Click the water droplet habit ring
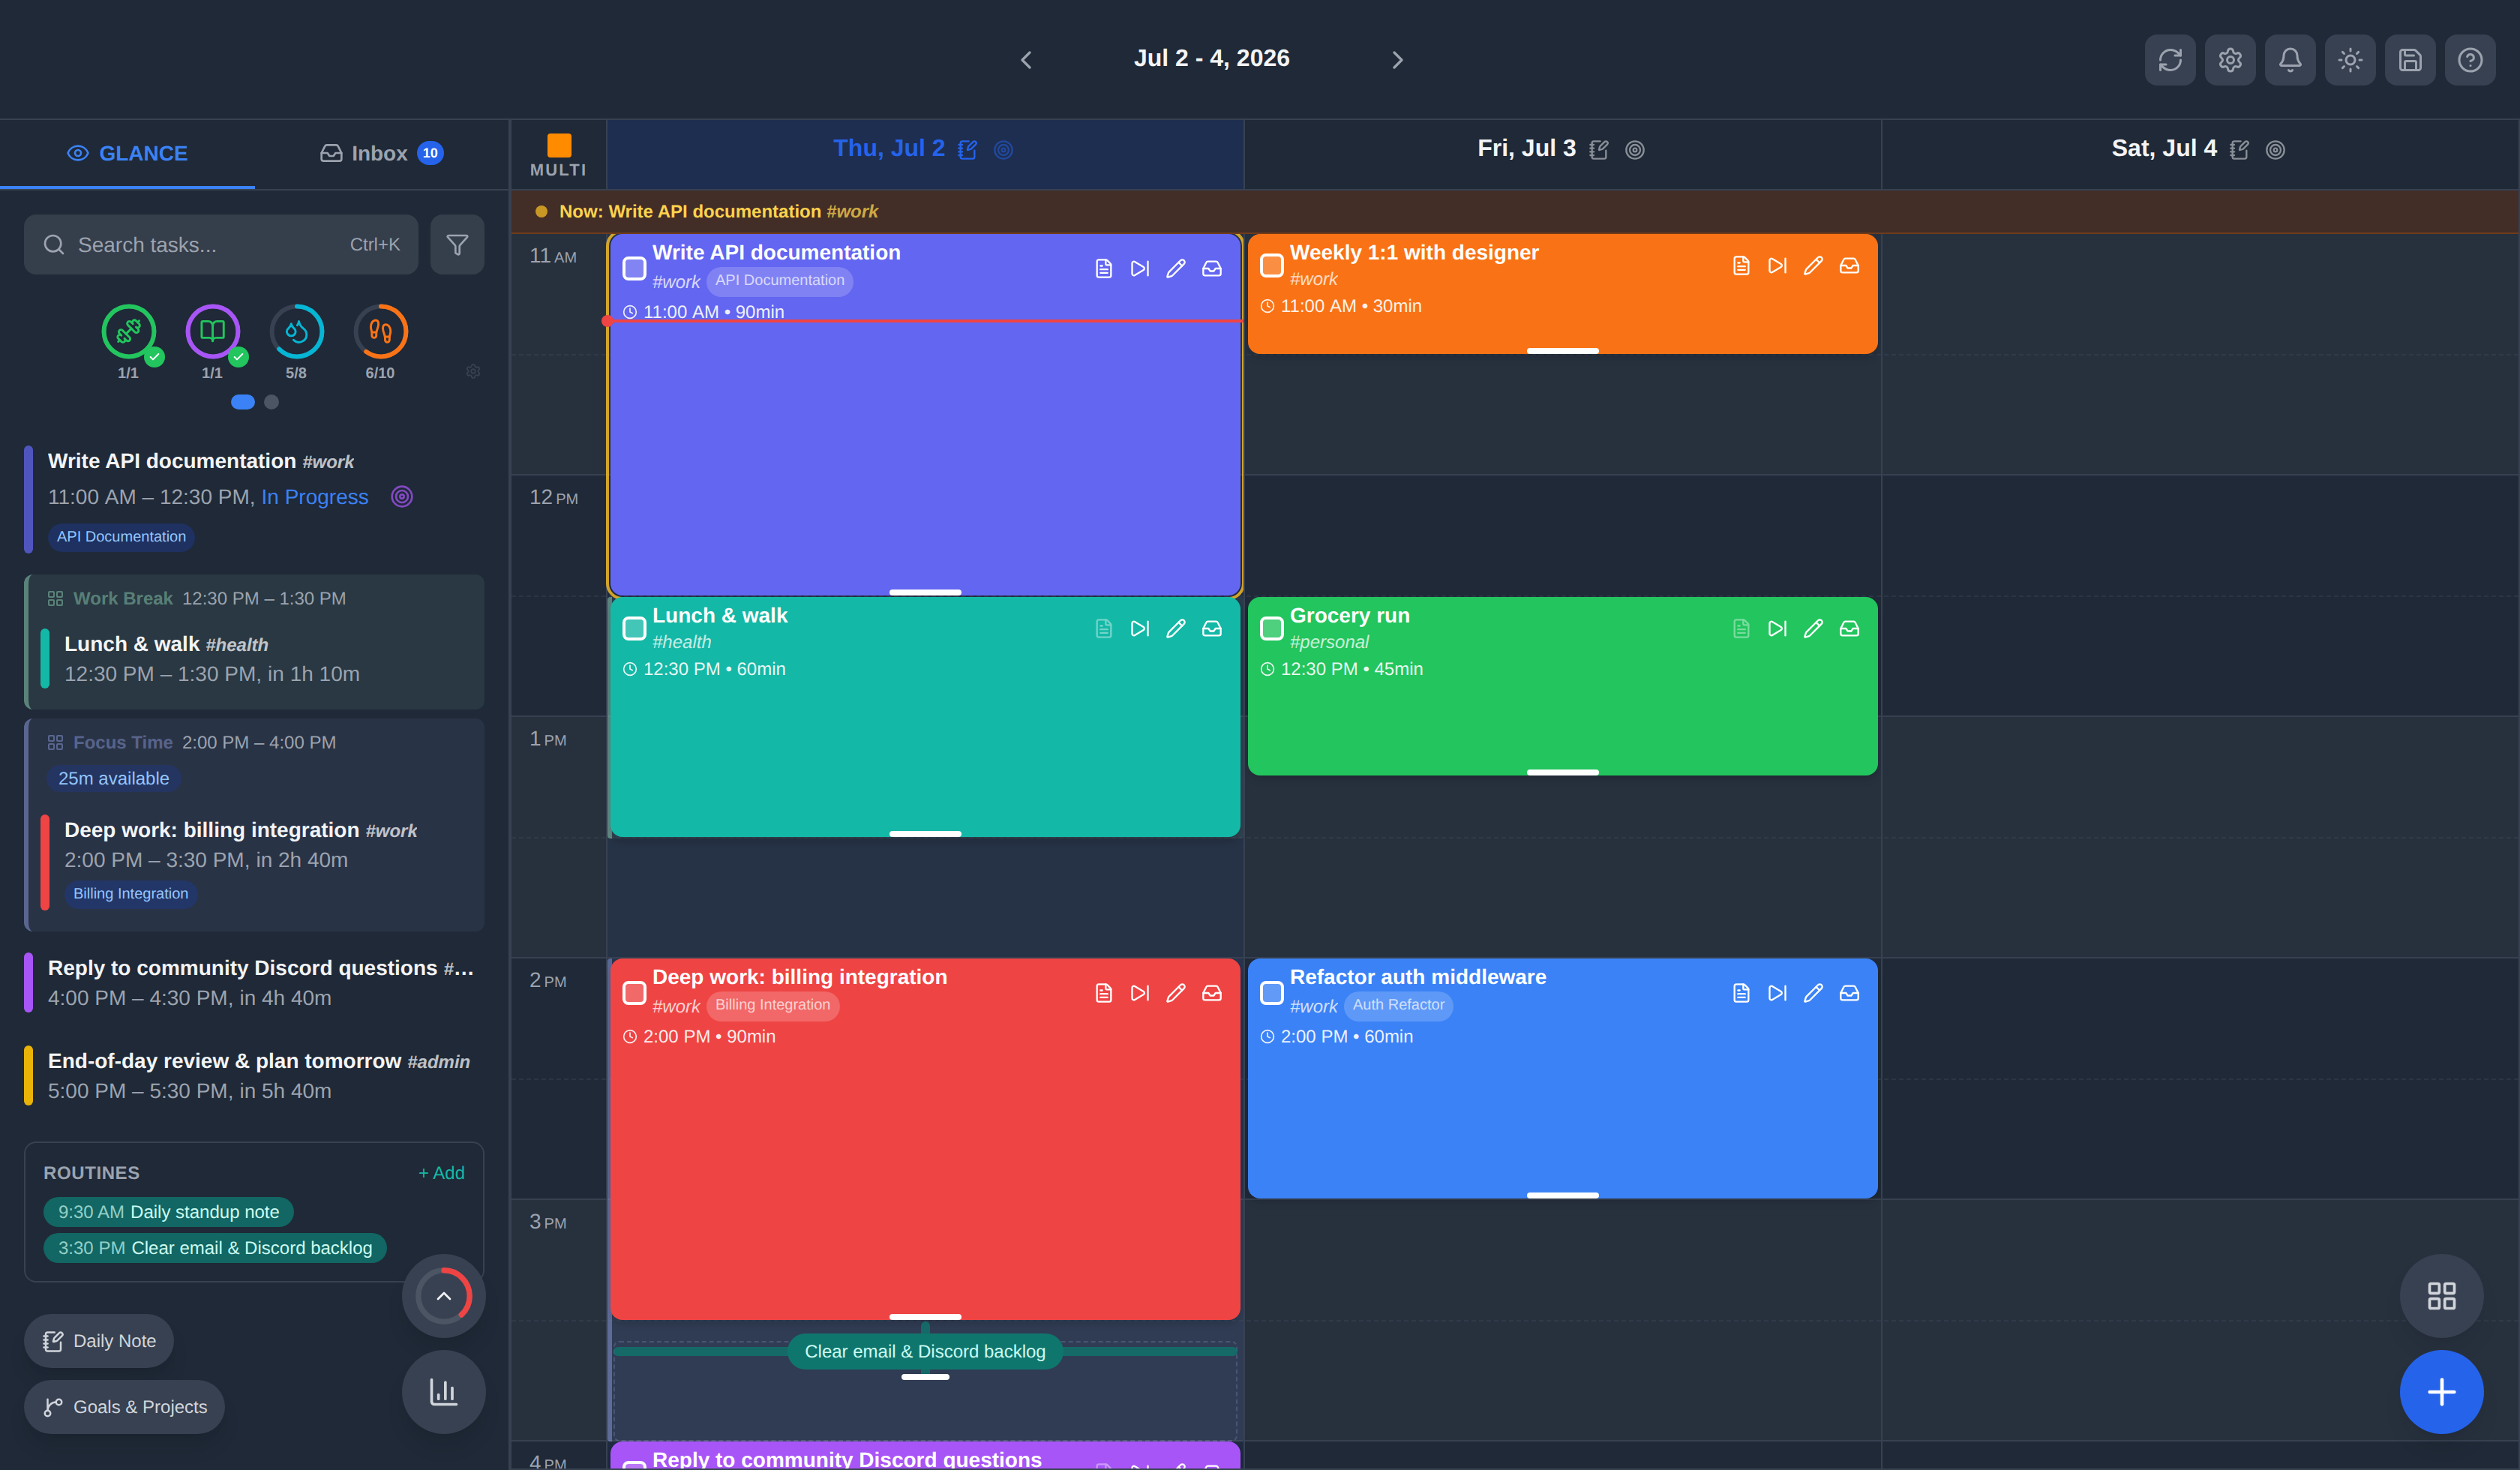Screen dimensions: 2520x1470 coord(296,331)
